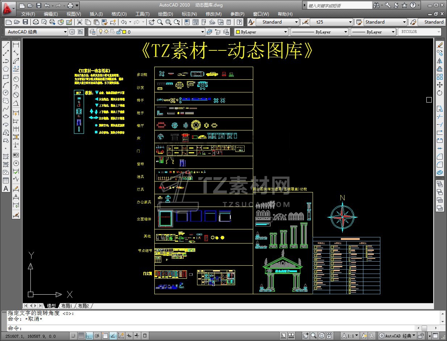Viewport: 447px width, 341px height.
Task: Click the Cut scissors icon
Action: 80,22
